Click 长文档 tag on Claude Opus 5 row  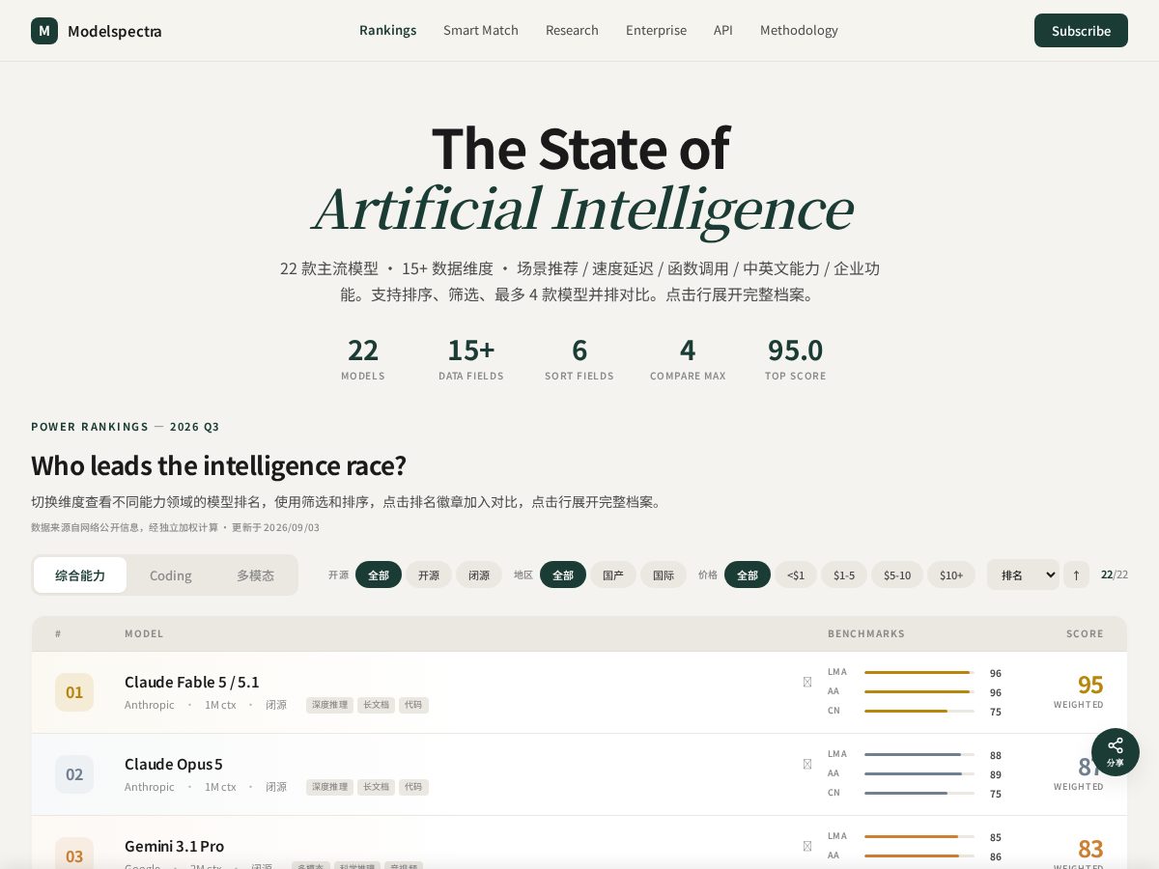(x=376, y=787)
